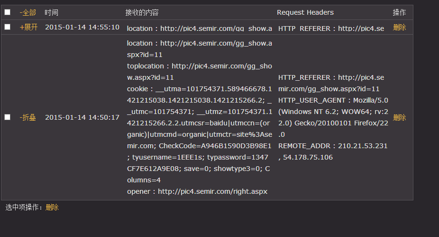Select the 2015-01-14 14:55:10 timestamp
Image resolution: width=439 pixels, height=237 pixels.
82,27
